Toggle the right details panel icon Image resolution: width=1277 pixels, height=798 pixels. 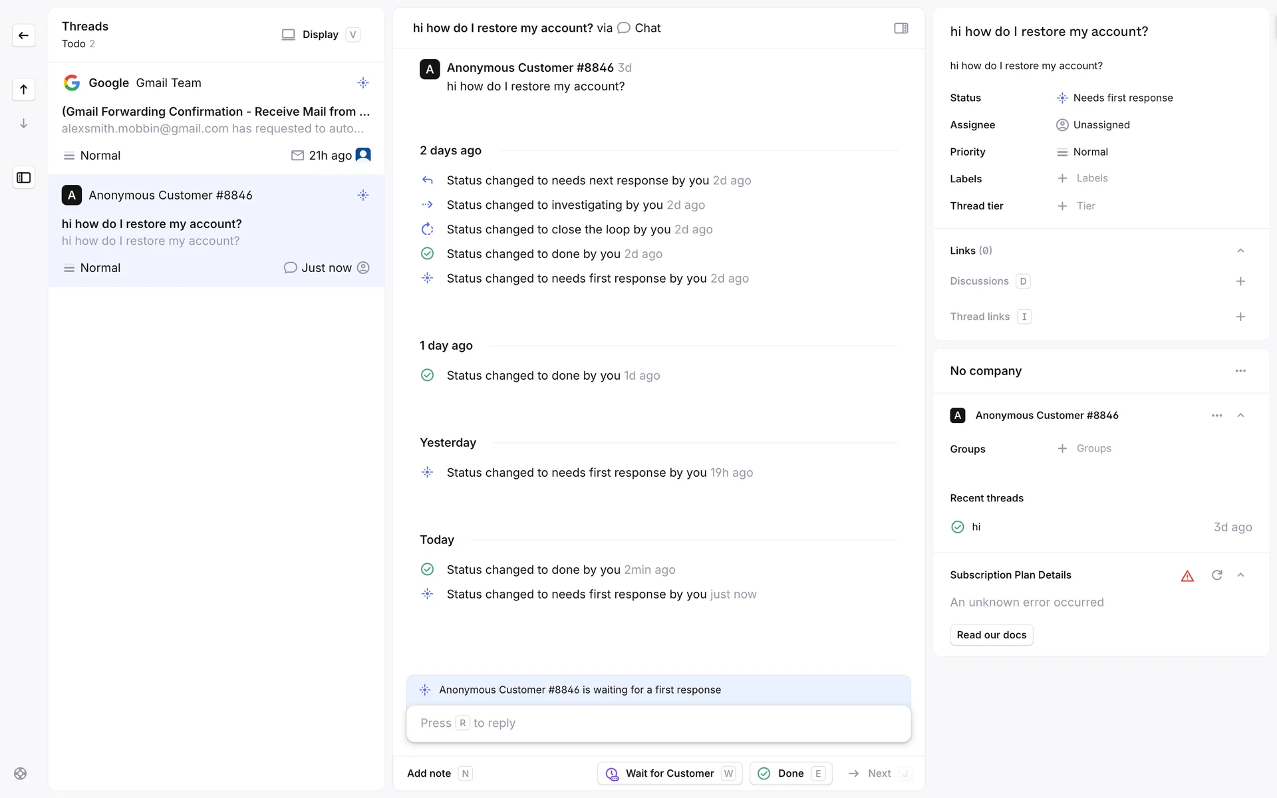coord(901,28)
